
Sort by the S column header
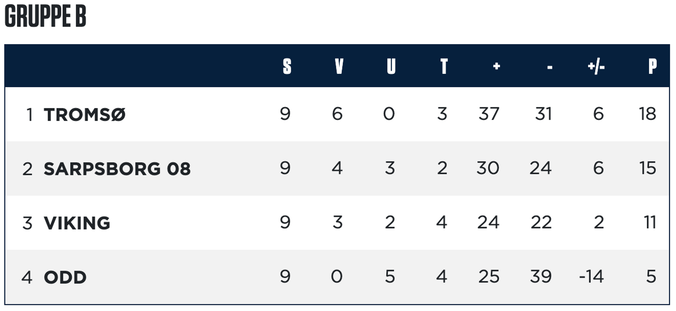[x=287, y=66]
